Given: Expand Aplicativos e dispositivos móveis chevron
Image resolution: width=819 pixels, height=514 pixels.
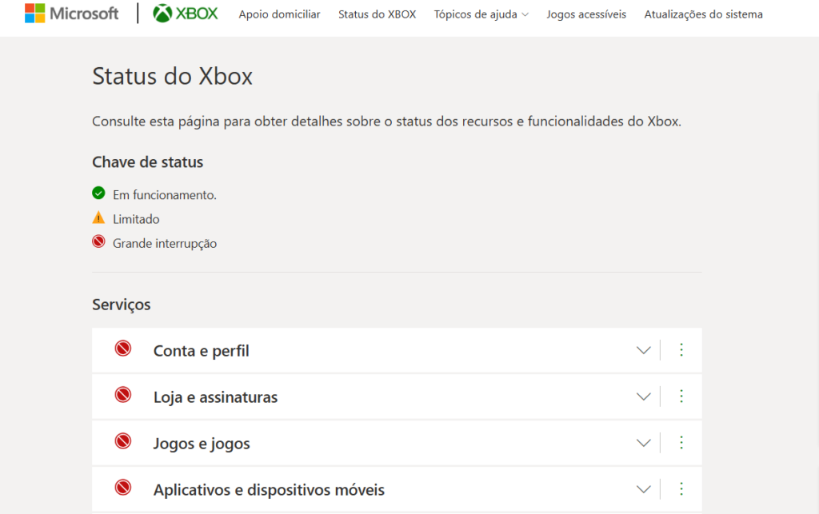Looking at the screenshot, I should (644, 489).
